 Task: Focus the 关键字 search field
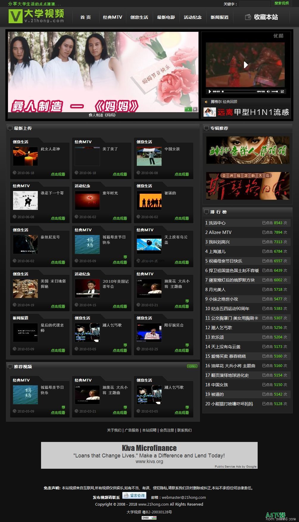255,4
